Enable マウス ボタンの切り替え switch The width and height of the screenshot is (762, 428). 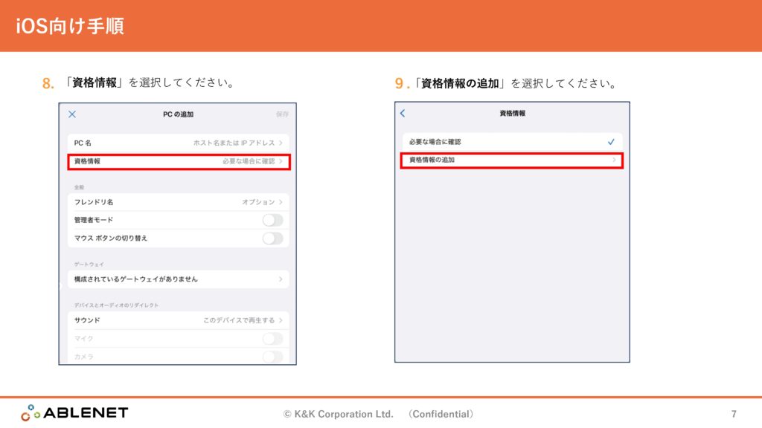[272, 239]
